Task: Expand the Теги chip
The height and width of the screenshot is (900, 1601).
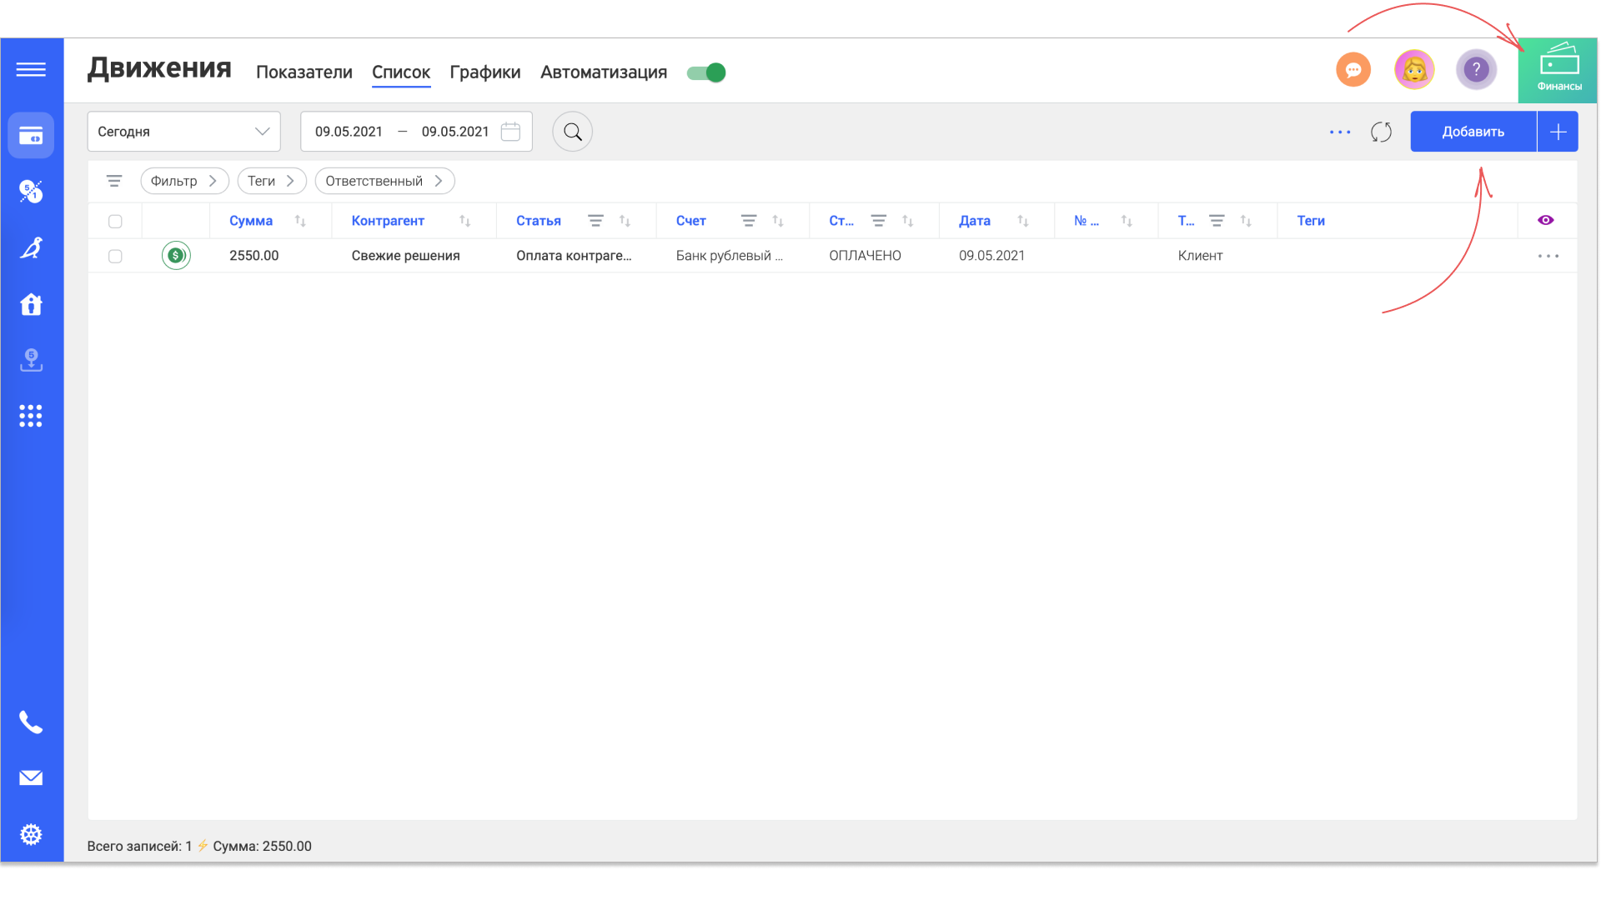Action: [272, 181]
